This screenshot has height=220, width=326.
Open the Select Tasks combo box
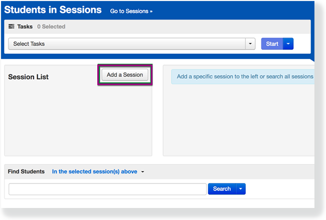(x=127, y=44)
